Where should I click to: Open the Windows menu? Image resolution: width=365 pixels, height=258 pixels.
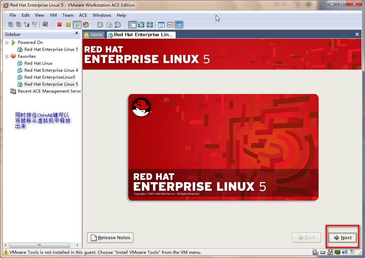tap(102, 15)
